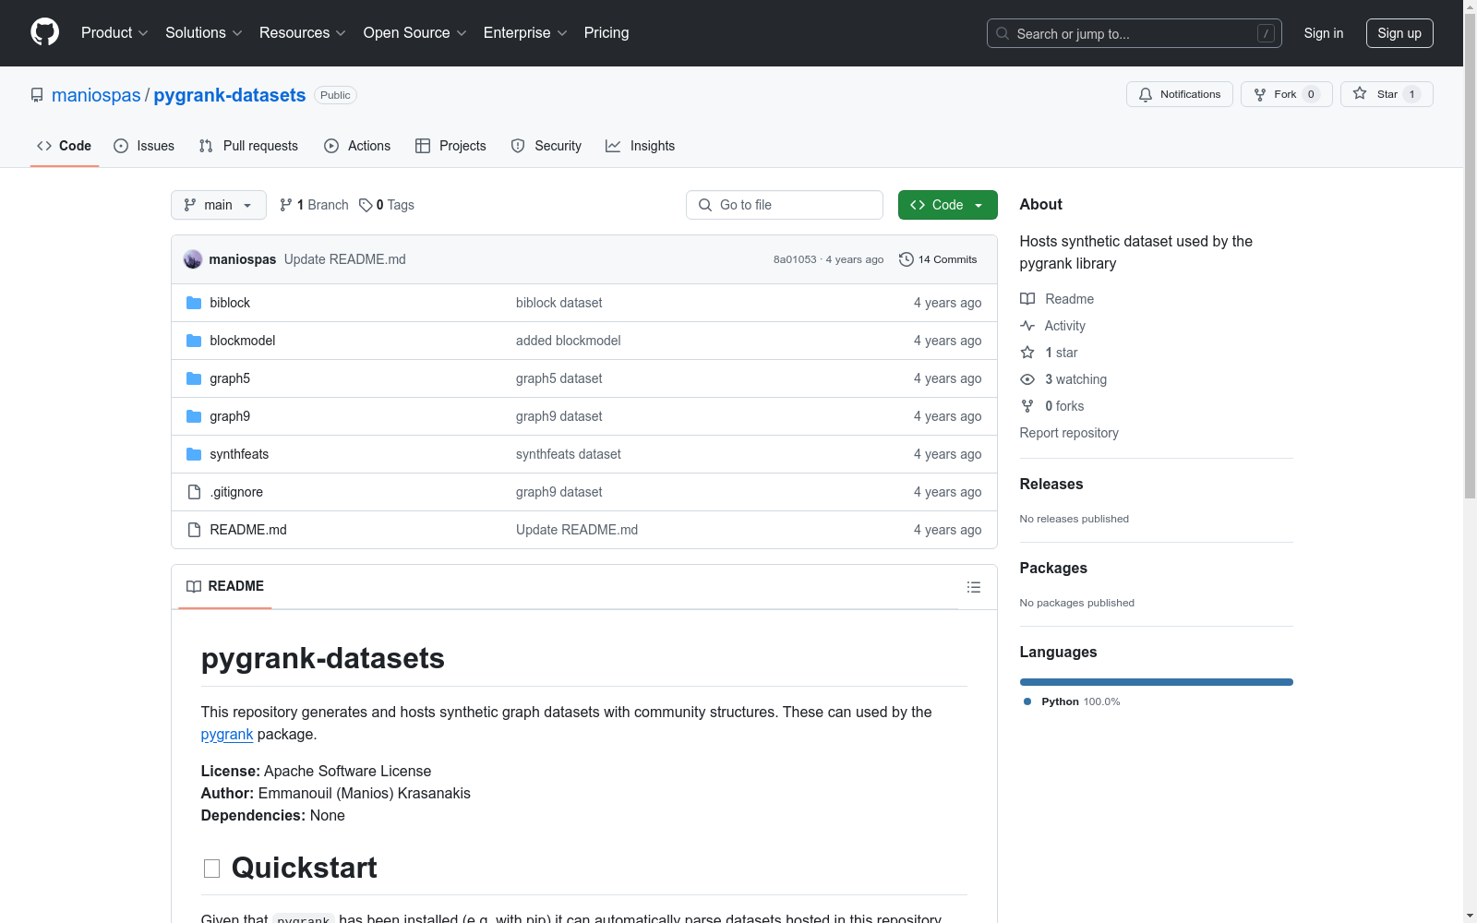Viewport: 1477px width, 923px height.
Task: Follow the pygrank link in README
Action: (227, 735)
